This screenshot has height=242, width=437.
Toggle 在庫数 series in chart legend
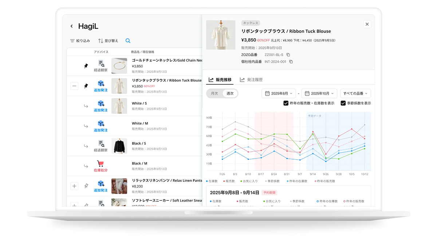point(212,181)
